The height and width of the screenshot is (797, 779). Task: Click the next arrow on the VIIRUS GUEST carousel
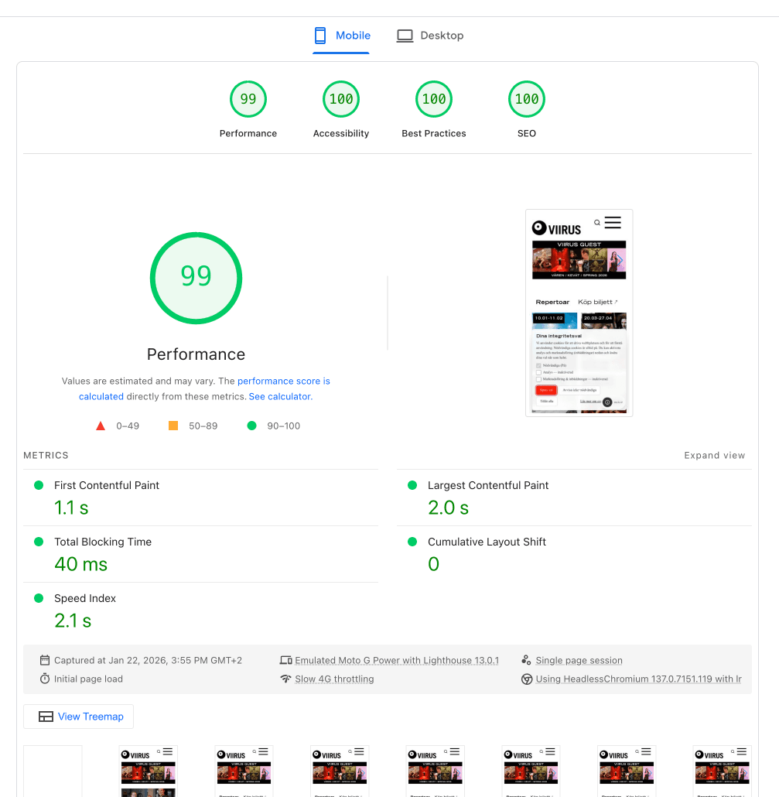[x=620, y=260]
